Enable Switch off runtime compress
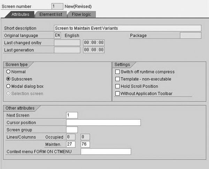This screenshot has width=209, height=169. click(x=117, y=72)
